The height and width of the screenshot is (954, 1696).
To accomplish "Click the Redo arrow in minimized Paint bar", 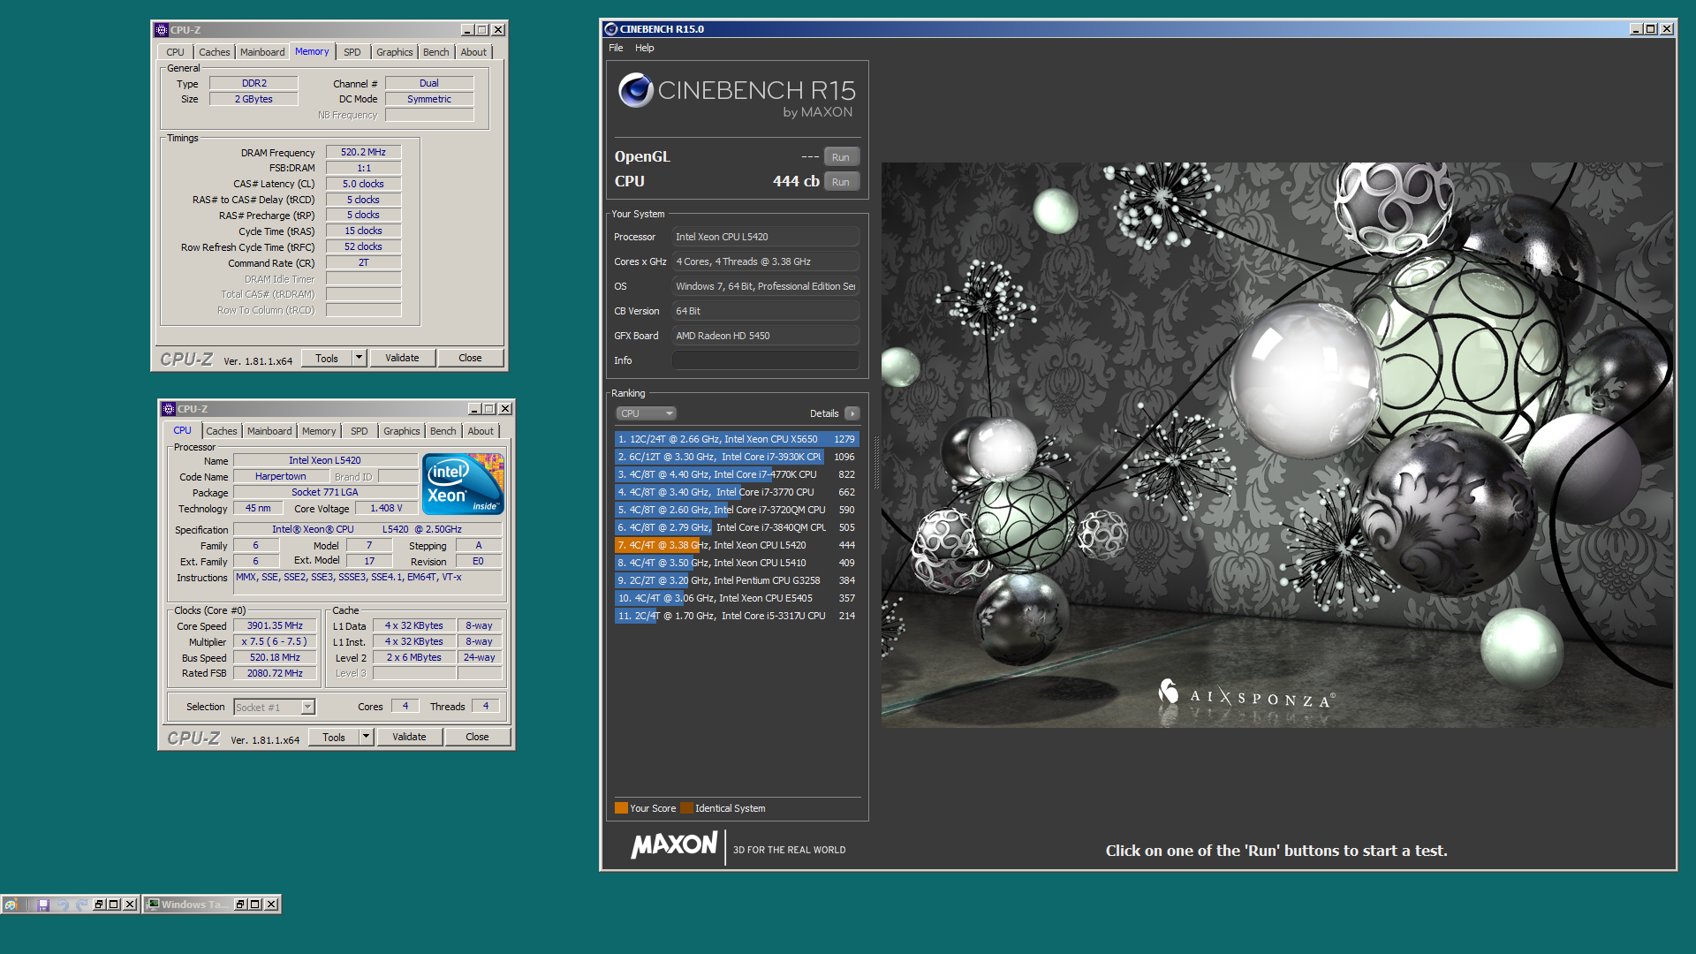I will [81, 905].
